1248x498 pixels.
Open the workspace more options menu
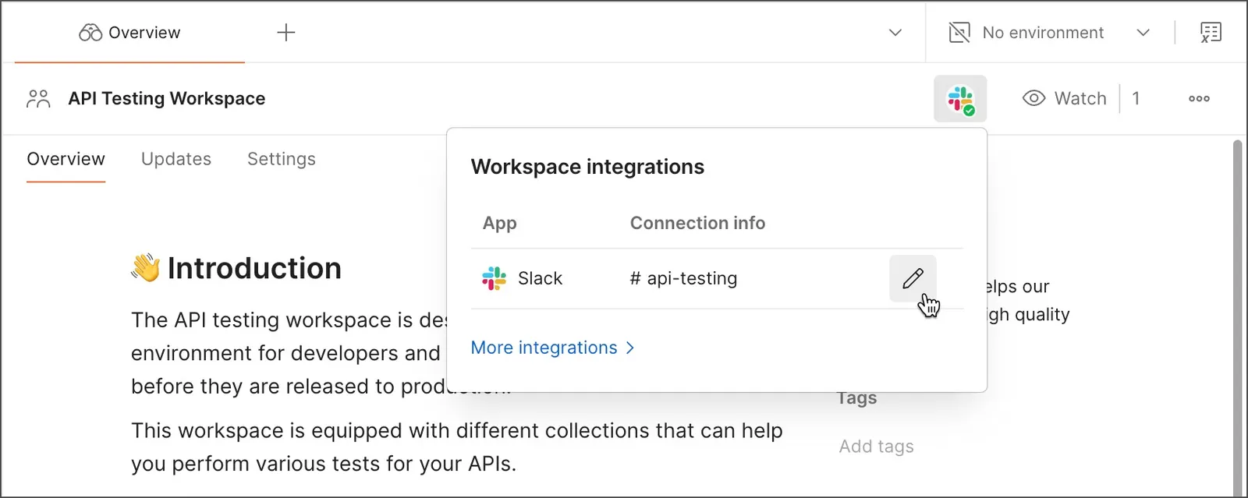pyautogui.click(x=1199, y=99)
